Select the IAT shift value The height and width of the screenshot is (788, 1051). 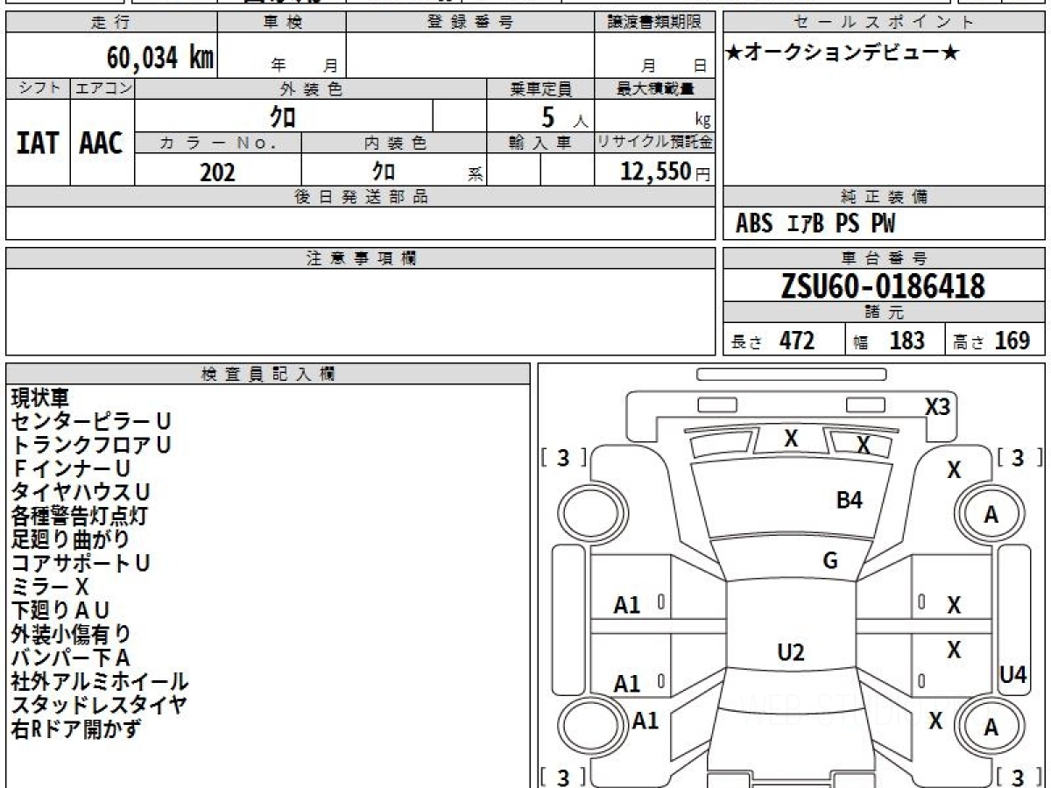tap(38, 143)
